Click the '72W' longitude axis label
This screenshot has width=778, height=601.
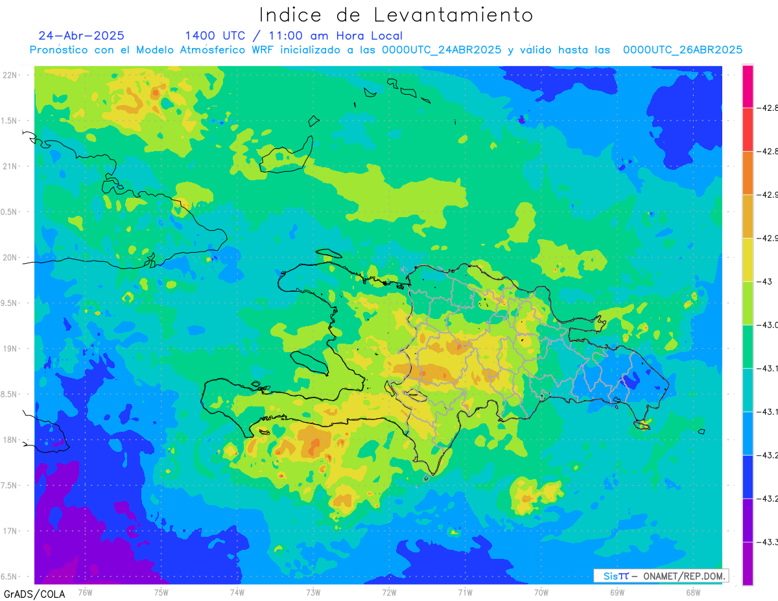(x=389, y=592)
